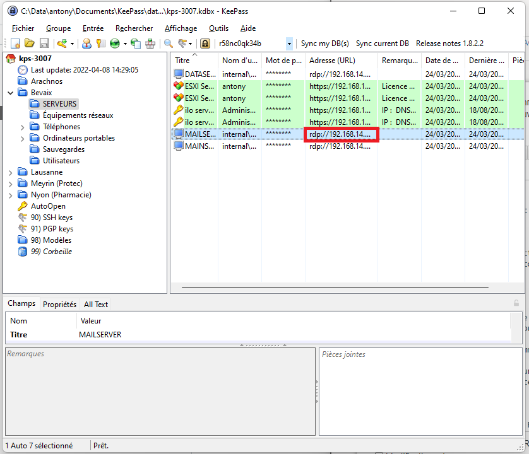Select the 99) Corbeille recycle bin
The image size is (529, 454).
point(51,252)
